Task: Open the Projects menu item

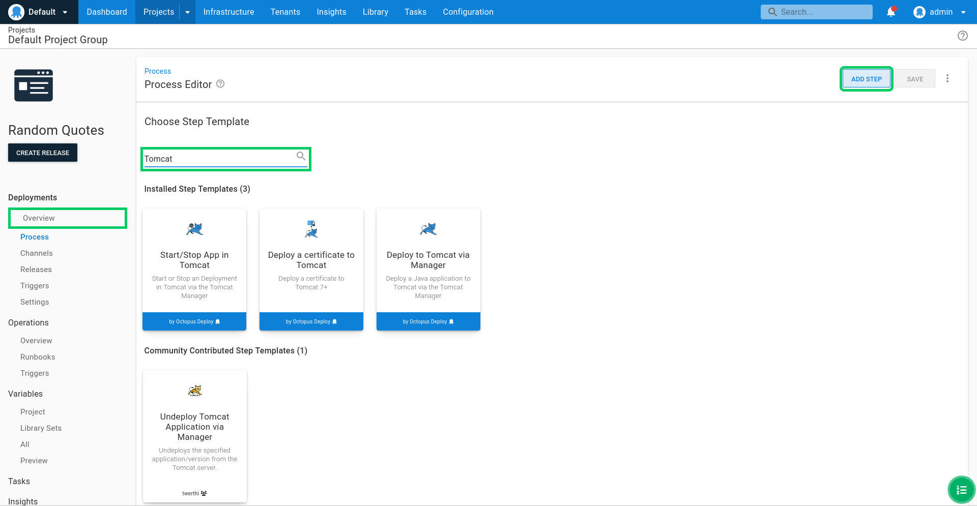Action: point(158,12)
